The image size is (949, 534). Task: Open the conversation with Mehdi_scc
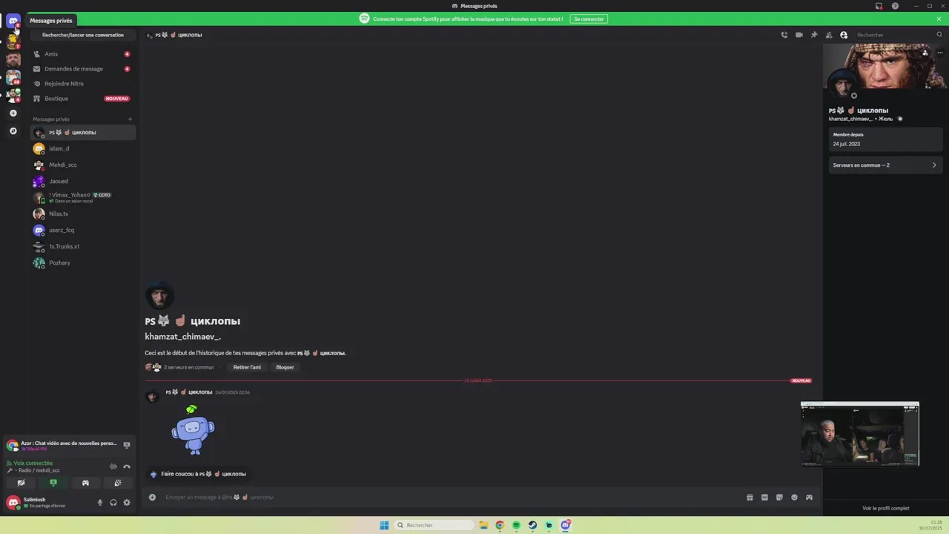pos(82,165)
